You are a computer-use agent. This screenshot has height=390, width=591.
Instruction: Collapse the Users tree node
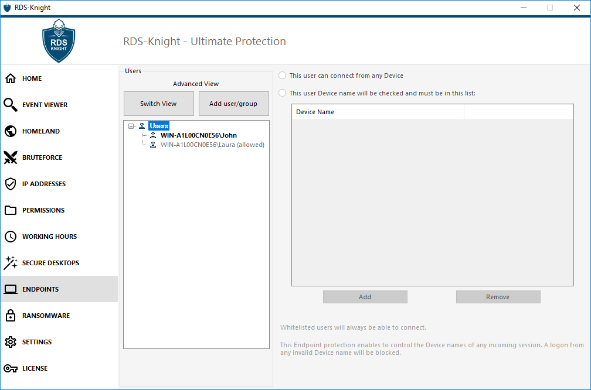131,126
